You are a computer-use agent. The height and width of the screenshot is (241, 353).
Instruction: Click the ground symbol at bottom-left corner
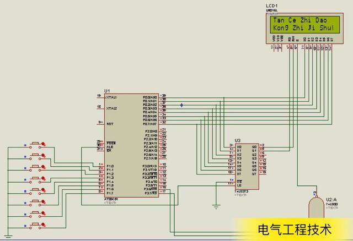(8, 235)
